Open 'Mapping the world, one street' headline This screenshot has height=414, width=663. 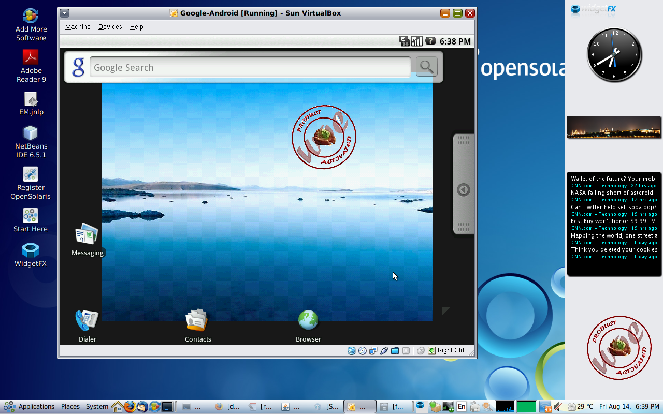(x=614, y=235)
